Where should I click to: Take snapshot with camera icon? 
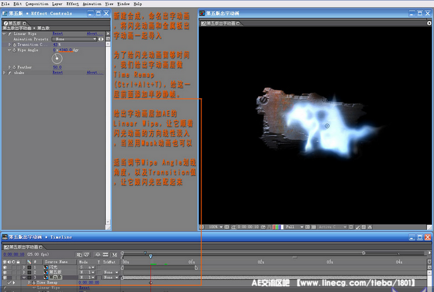tap(263, 227)
